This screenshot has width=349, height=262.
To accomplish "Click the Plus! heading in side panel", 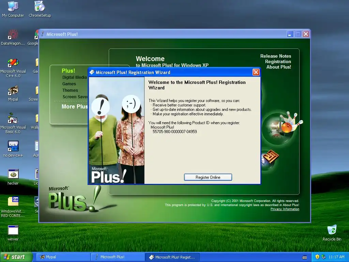I will point(68,71).
